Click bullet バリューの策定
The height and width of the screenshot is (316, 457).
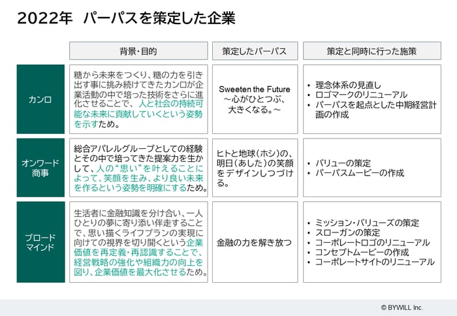coord(343,163)
